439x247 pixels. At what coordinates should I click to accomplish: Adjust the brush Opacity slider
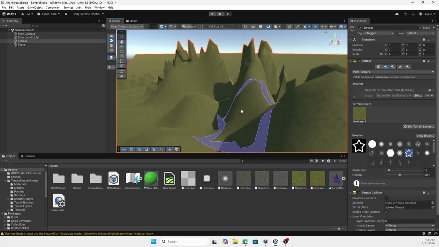(403, 175)
